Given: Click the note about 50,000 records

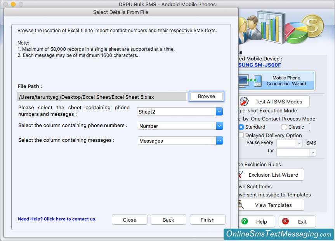Looking at the screenshot, I should coord(96,49).
